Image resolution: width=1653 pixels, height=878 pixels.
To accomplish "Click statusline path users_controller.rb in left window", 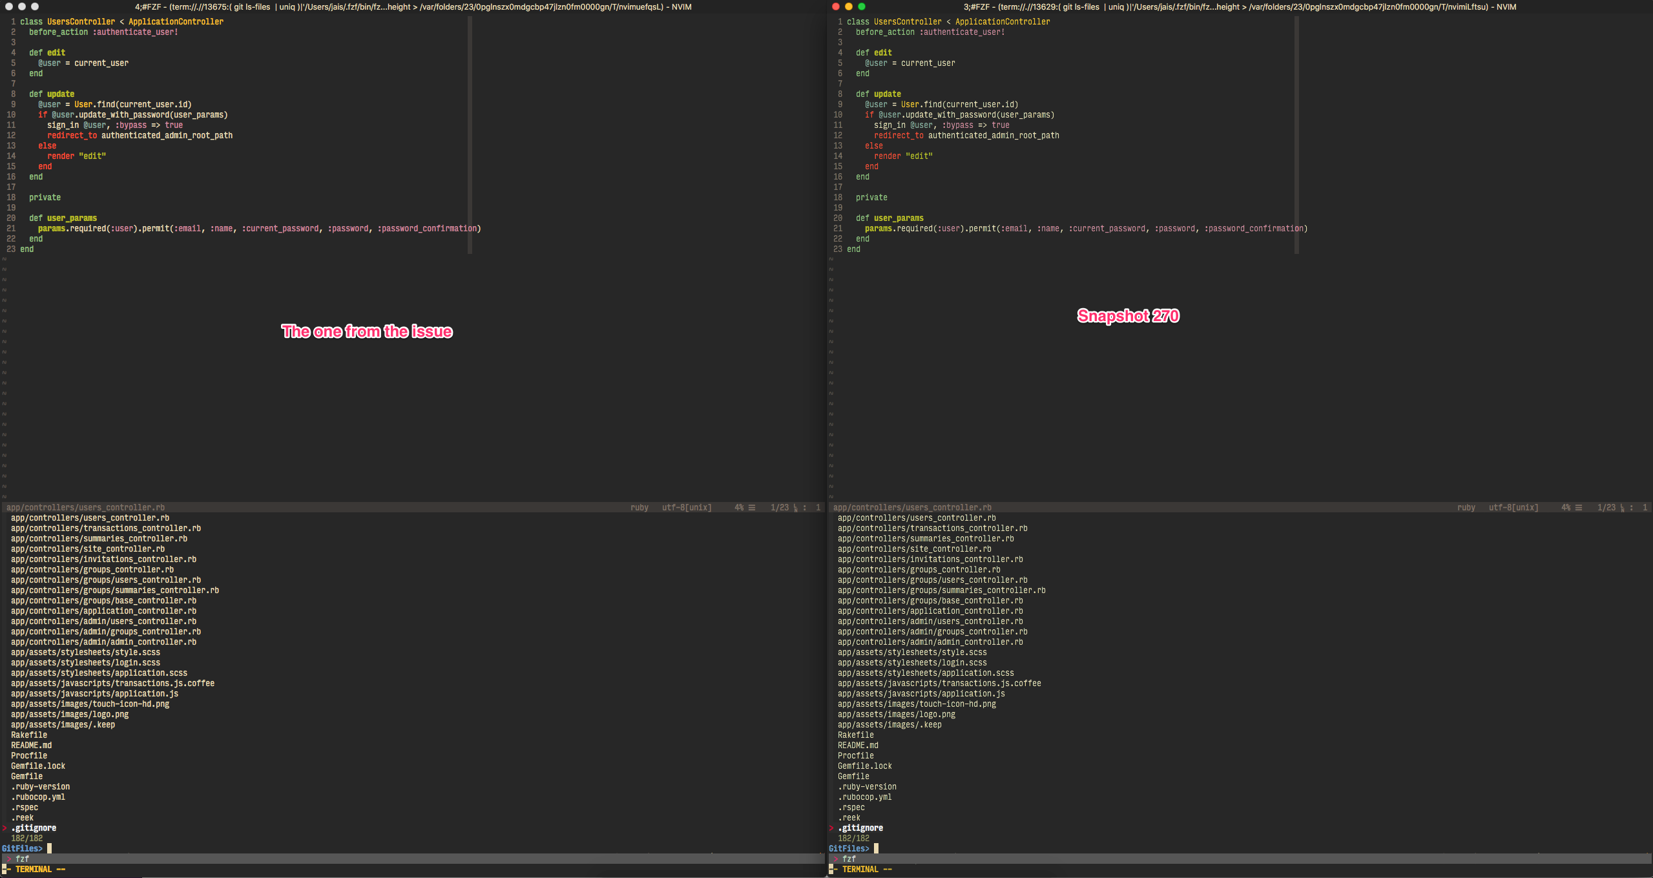I will pos(85,507).
